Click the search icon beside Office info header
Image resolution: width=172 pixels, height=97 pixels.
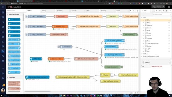point(170,62)
